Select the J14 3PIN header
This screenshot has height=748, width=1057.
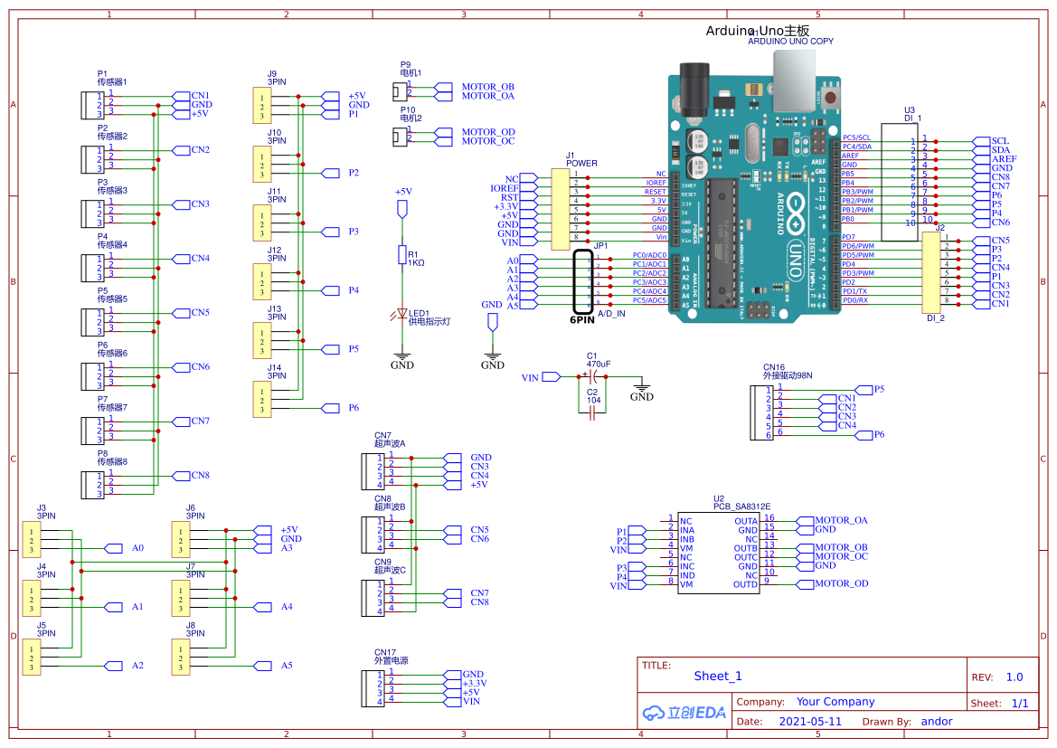pyautogui.click(x=261, y=399)
